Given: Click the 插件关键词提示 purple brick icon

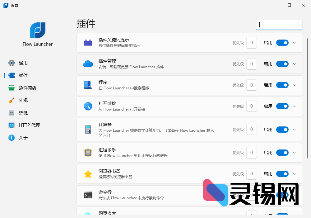Looking at the screenshot, I should click(x=88, y=43).
